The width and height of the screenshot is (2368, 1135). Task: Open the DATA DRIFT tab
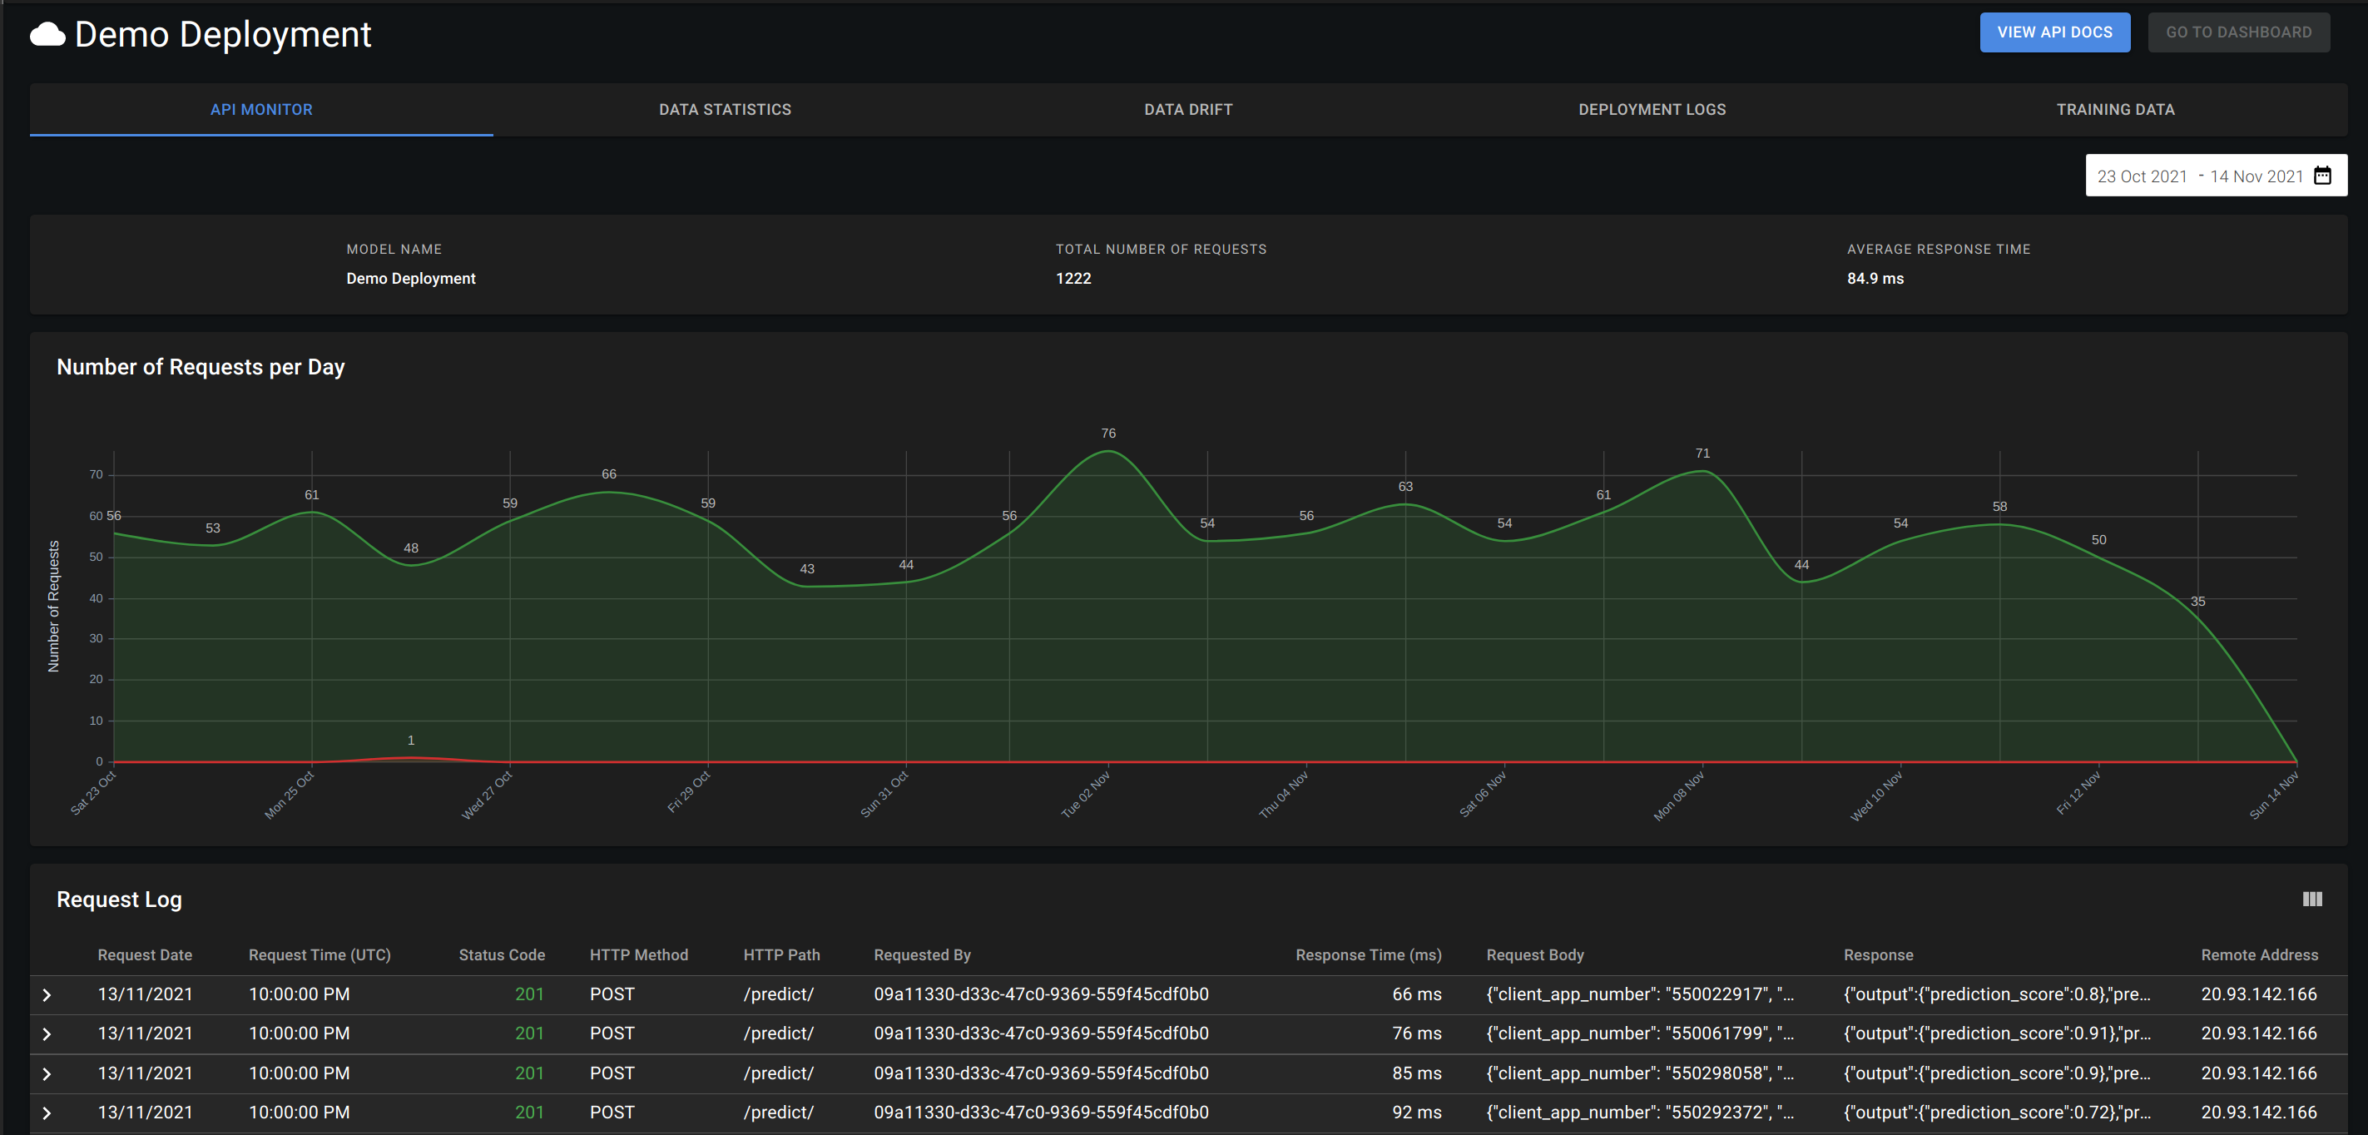click(x=1187, y=109)
